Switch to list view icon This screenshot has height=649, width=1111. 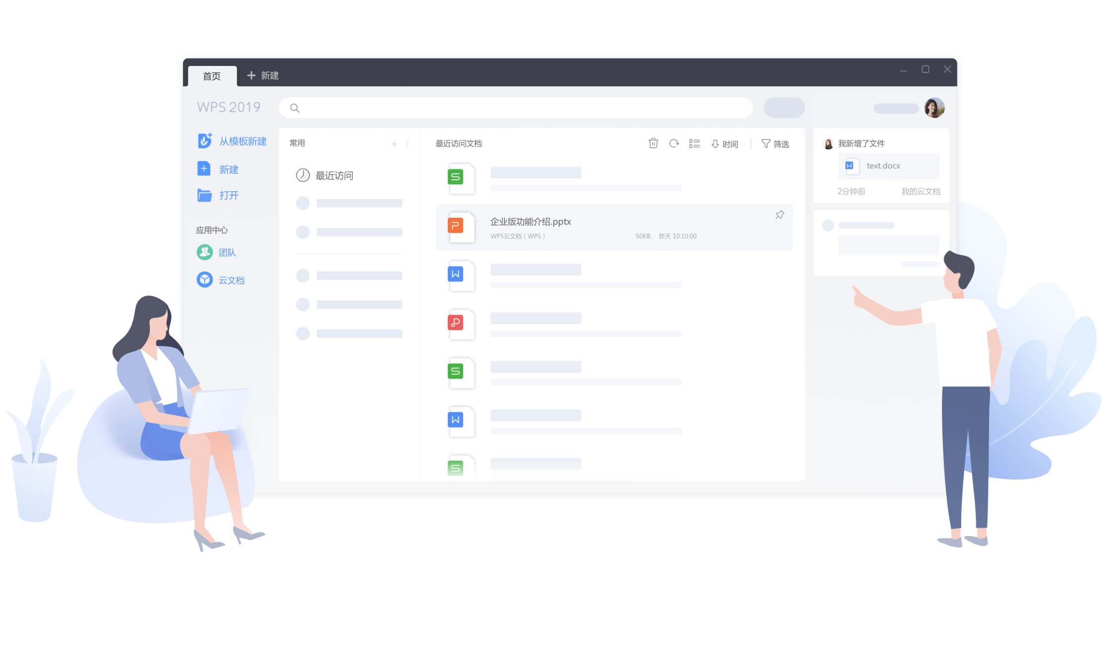click(x=694, y=144)
